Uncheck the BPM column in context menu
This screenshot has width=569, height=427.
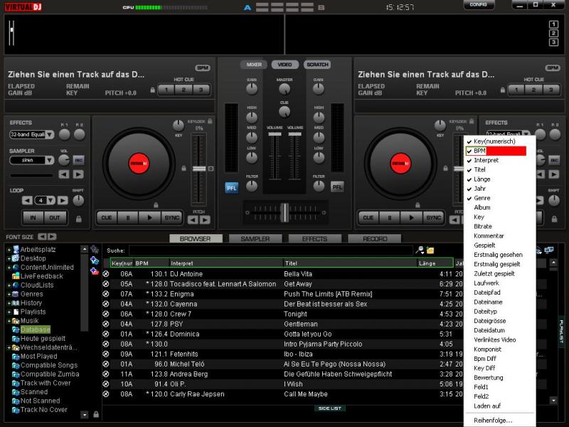tap(479, 151)
